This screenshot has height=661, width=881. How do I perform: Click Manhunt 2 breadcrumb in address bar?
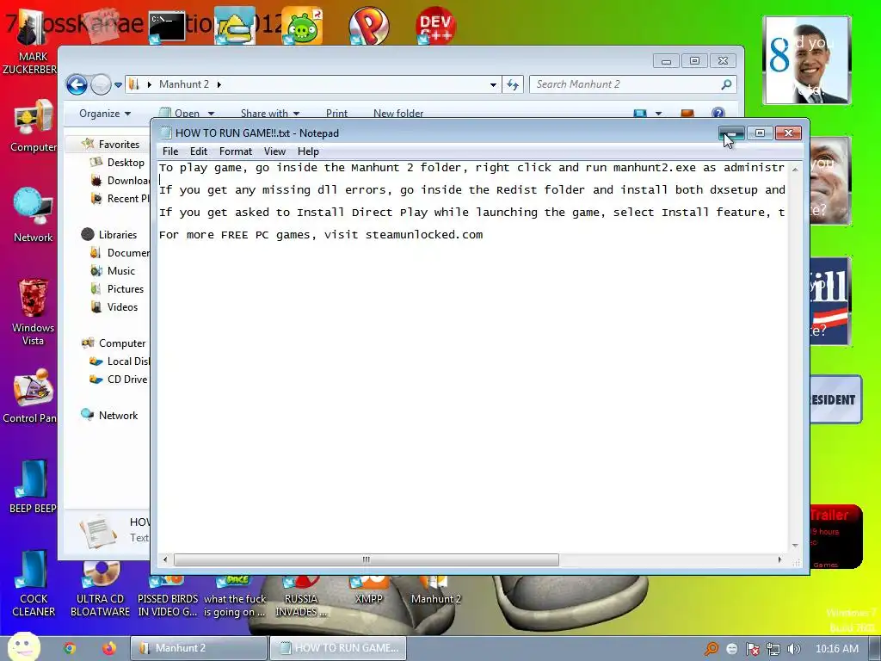[x=184, y=84]
